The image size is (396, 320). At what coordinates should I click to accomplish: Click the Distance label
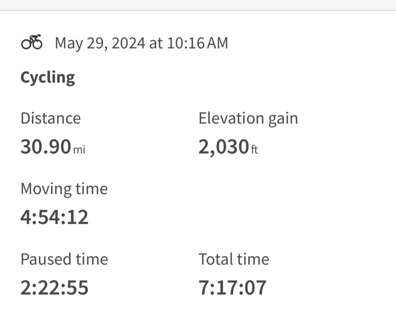click(51, 118)
